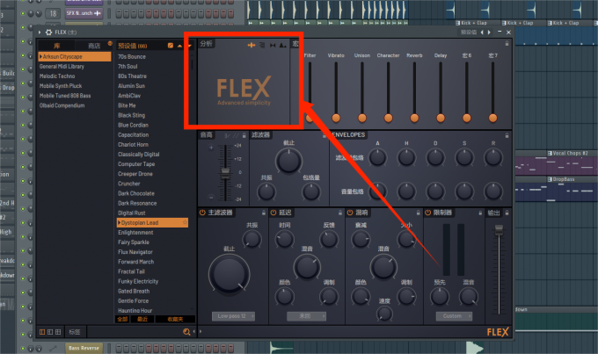Click the lock icon on 输出 section
Screen dimensions: 598x354
[507, 213]
